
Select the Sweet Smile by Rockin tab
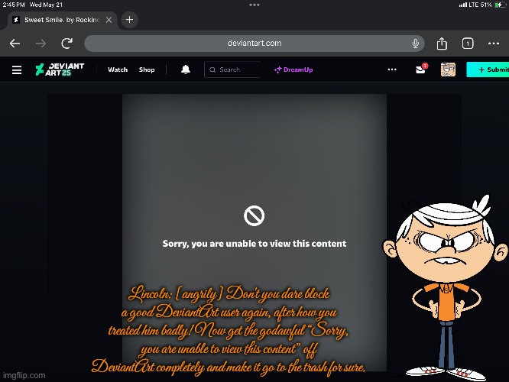tap(62, 20)
